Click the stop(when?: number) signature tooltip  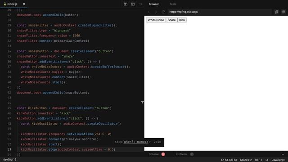point(138,142)
